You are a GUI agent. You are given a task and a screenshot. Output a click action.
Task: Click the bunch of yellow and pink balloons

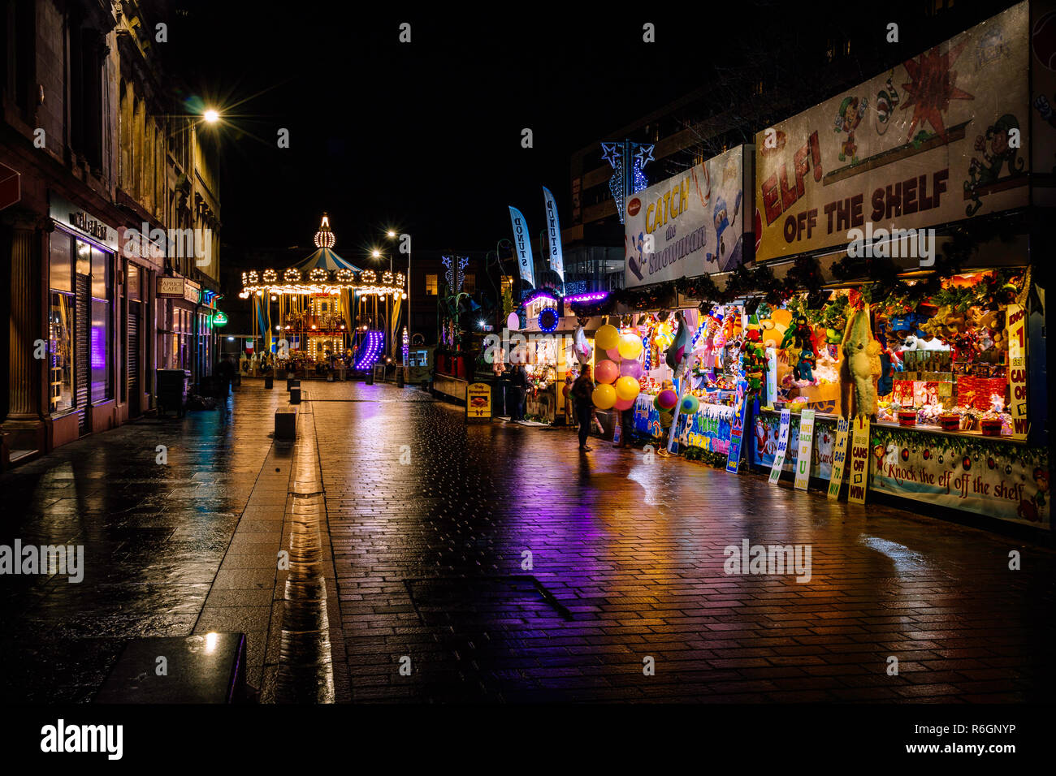click(x=617, y=366)
